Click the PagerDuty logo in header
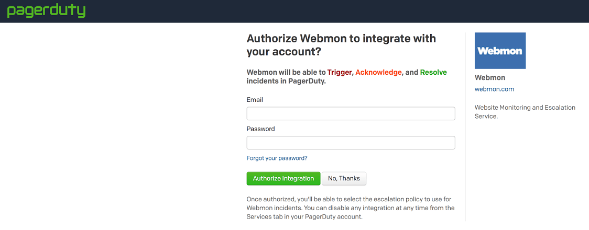The width and height of the screenshot is (589, 230). (46, 11)
